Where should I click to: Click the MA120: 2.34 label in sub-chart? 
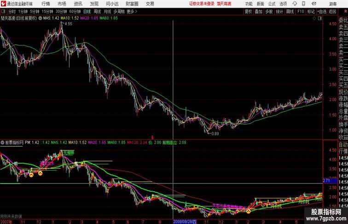coord(137,143)
